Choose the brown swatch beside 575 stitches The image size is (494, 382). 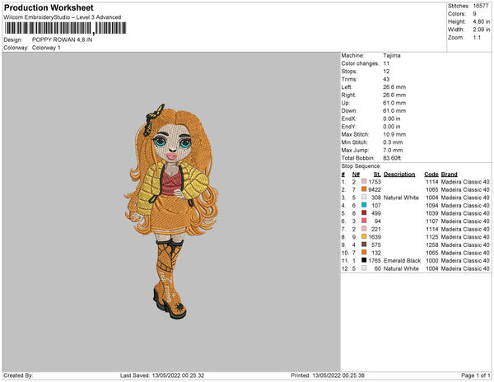click(x=364, y=245)
